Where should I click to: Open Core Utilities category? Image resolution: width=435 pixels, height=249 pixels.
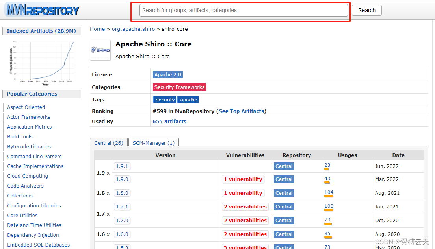pos(22,215)
